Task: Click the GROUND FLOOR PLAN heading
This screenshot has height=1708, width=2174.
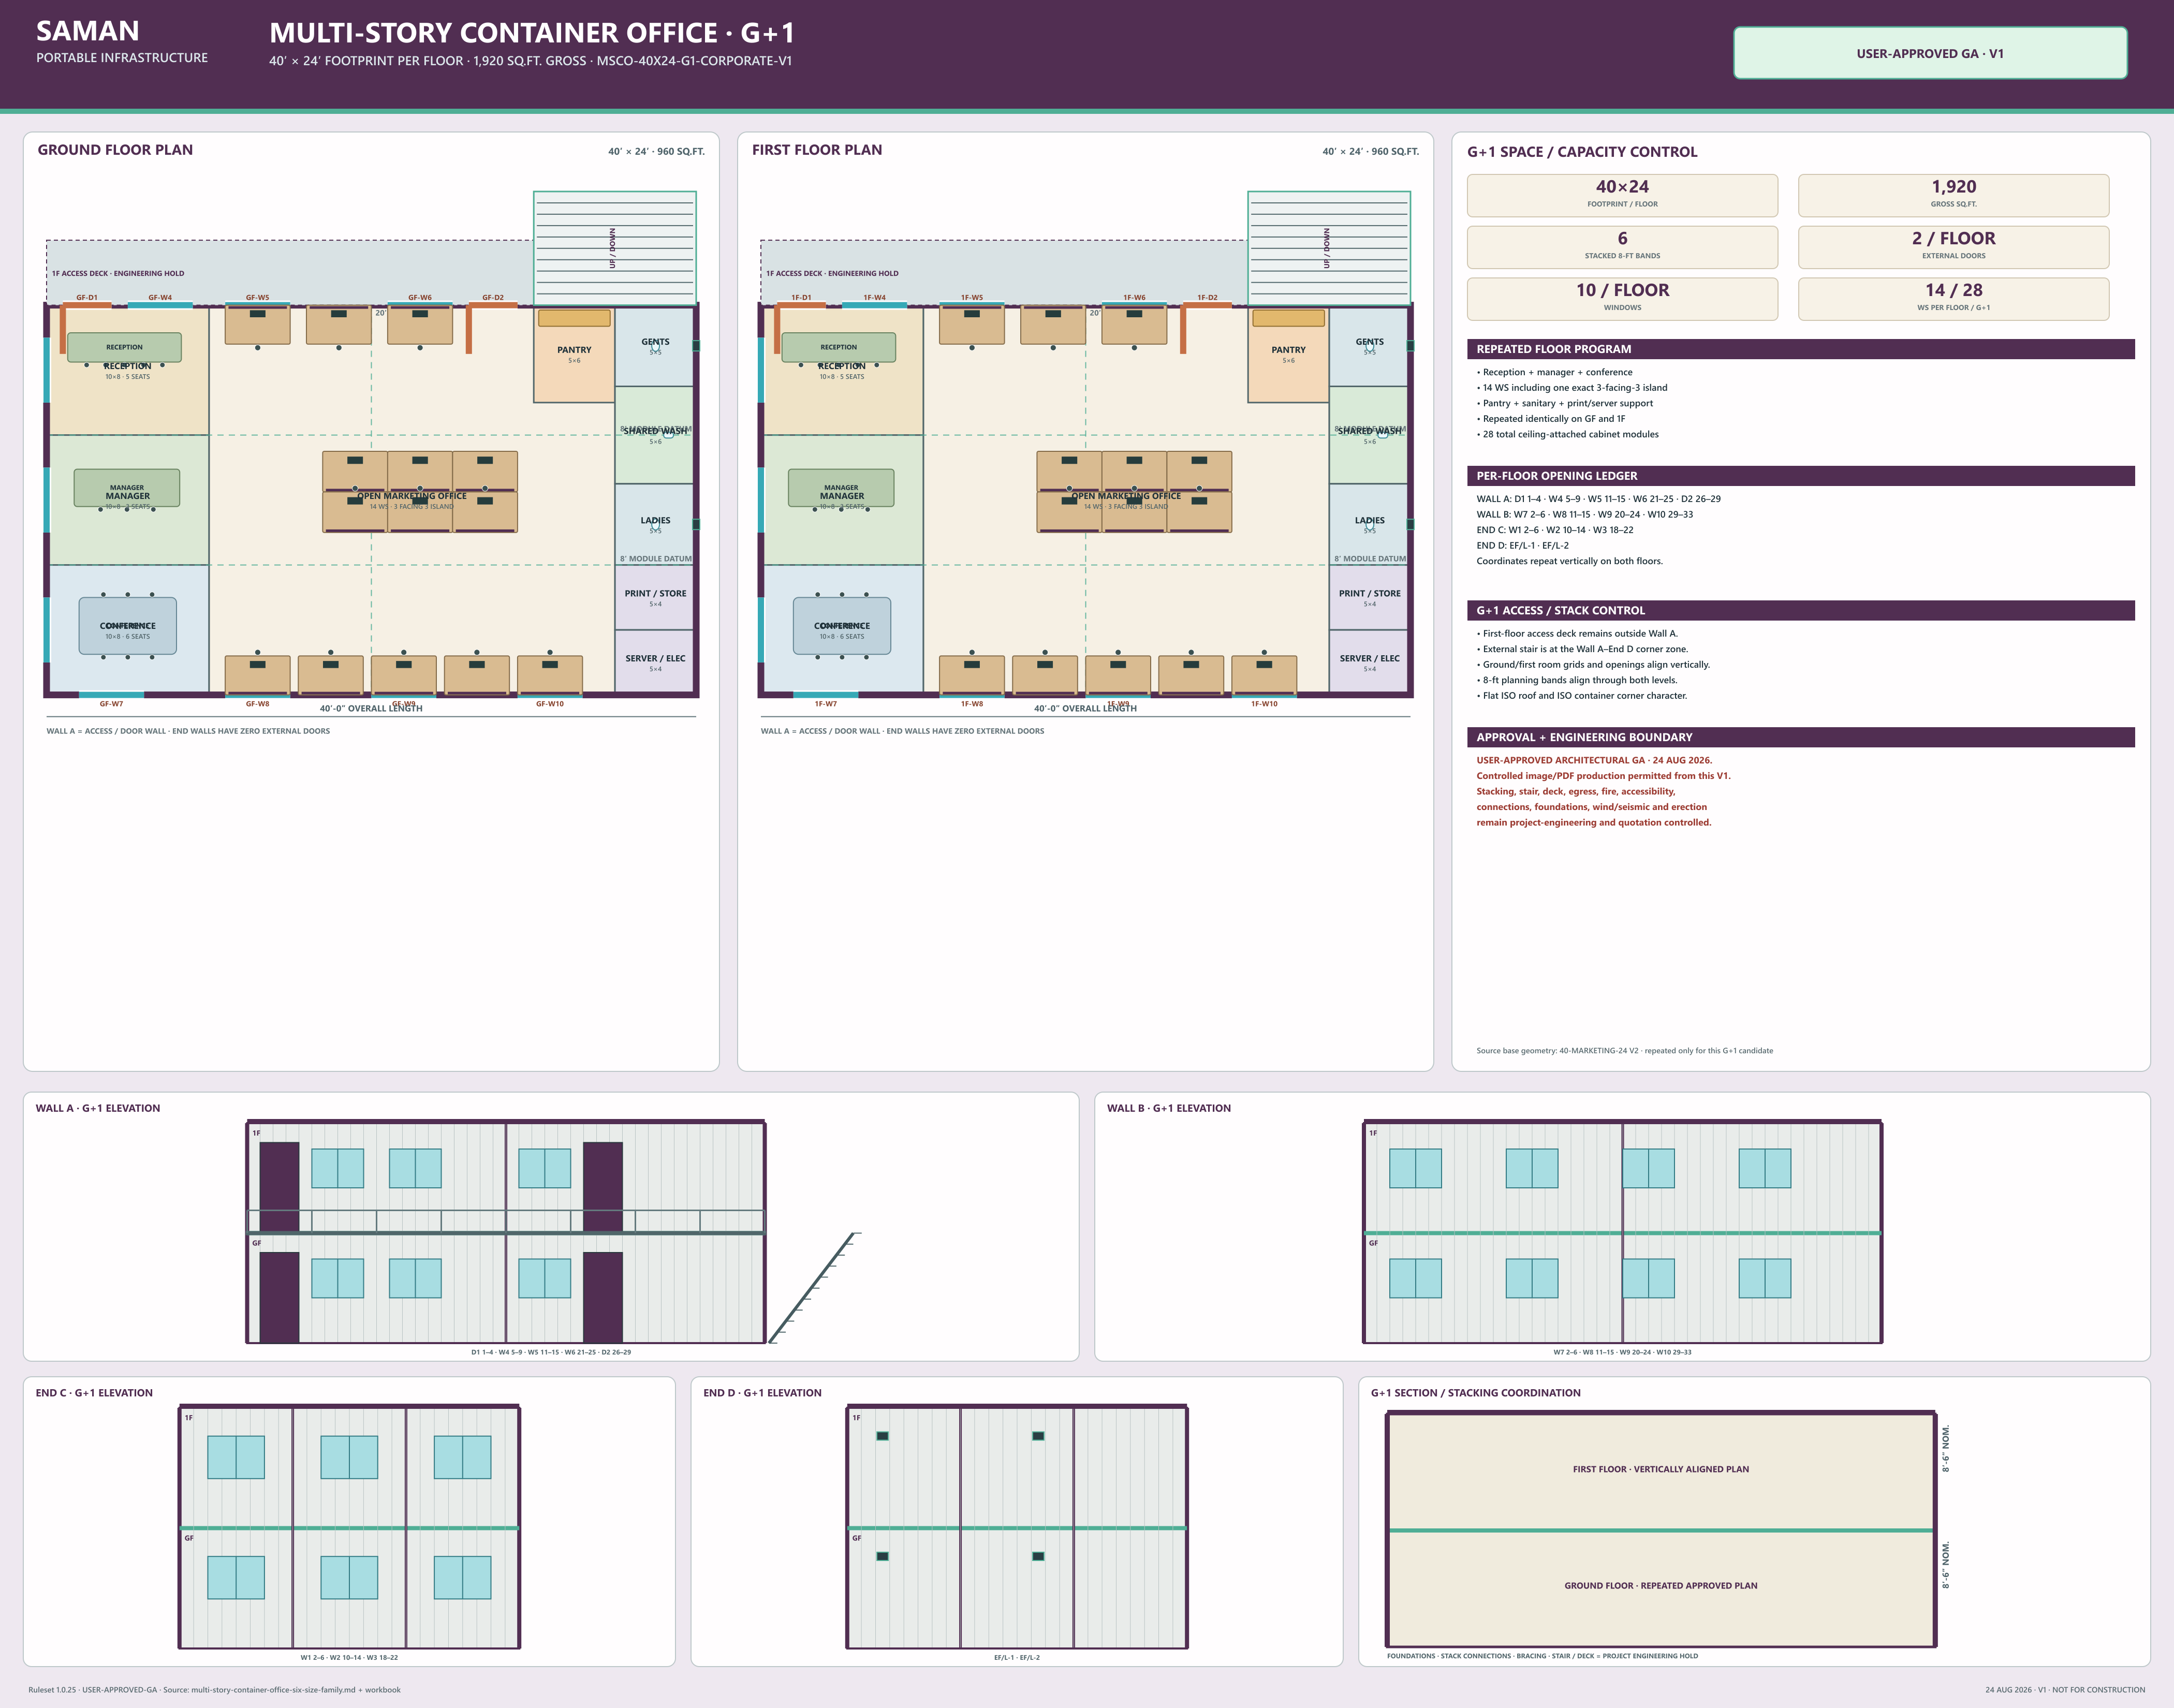Action: pyautogui.click(x=115, y=150)
